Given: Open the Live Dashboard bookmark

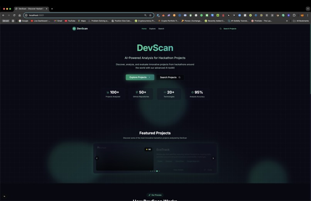Looking at the screenshot, I should [x=41, y=21].
